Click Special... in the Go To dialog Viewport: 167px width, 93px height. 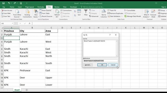tap(88, 65)
